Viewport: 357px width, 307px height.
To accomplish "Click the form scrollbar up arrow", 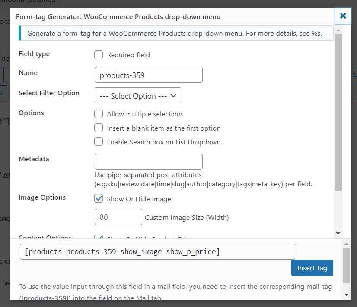I will (338, 31).
